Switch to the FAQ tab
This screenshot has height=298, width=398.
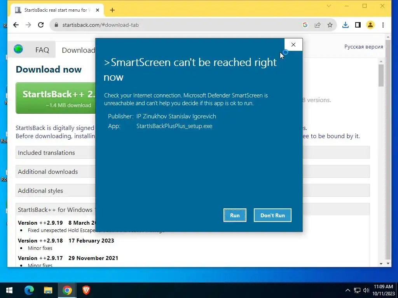pyautogui.click(x=42, y=50)
